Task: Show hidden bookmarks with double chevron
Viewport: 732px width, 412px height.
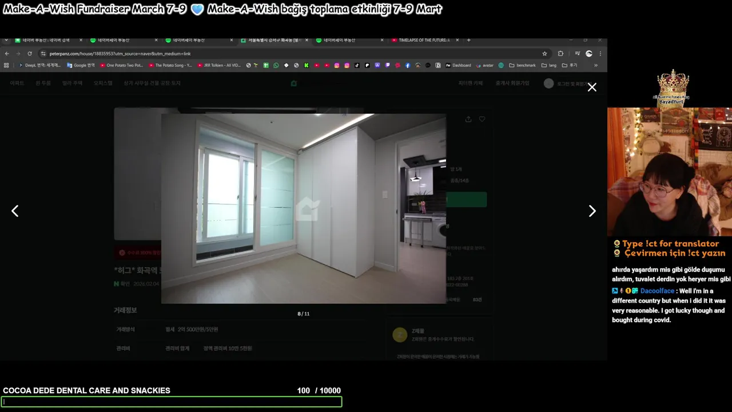Action: [596, 65]
